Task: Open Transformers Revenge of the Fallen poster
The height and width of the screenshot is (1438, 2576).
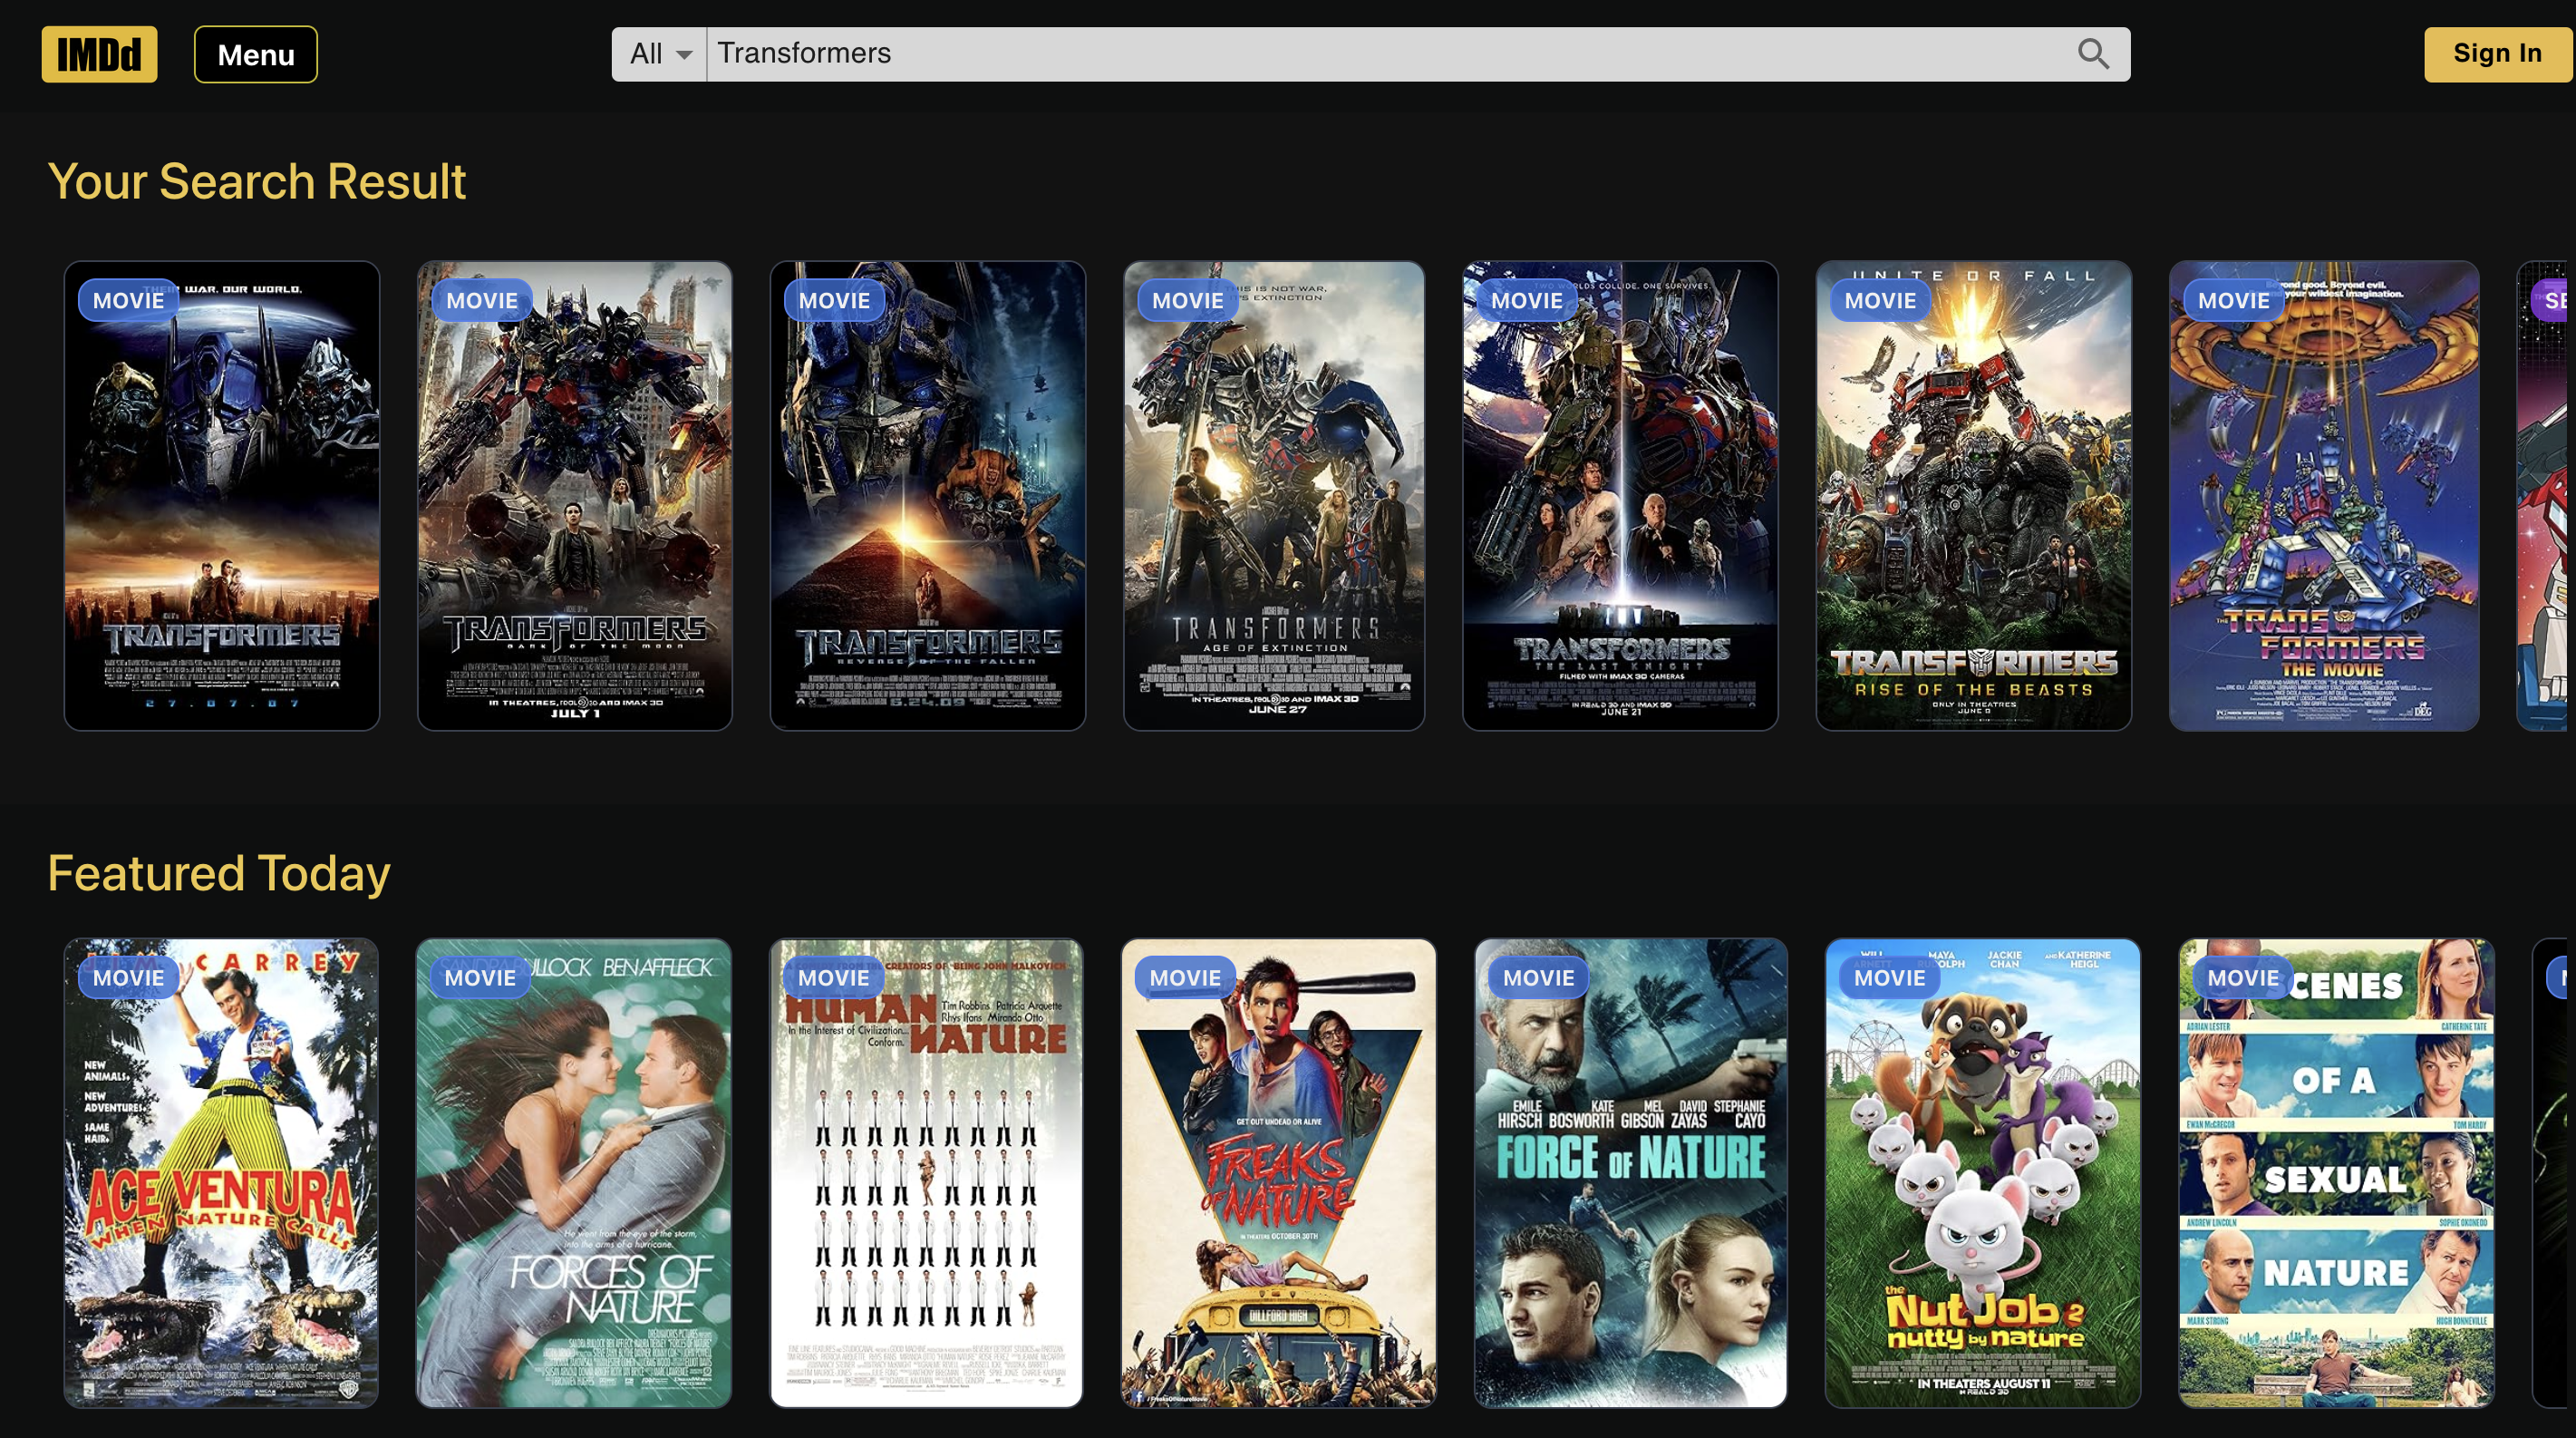Action: [927, 496]
